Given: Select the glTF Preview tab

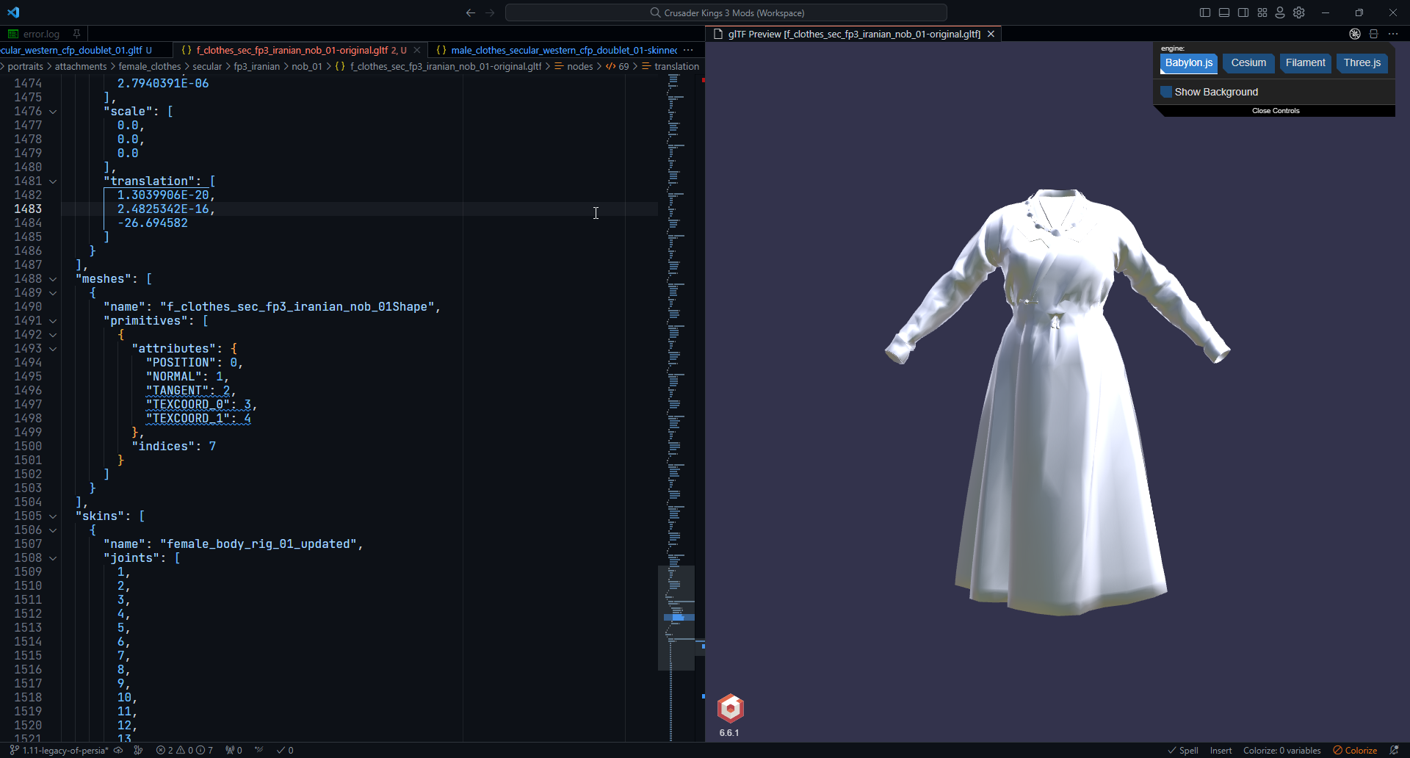Looking at the screenshot, I should [854, 34].
